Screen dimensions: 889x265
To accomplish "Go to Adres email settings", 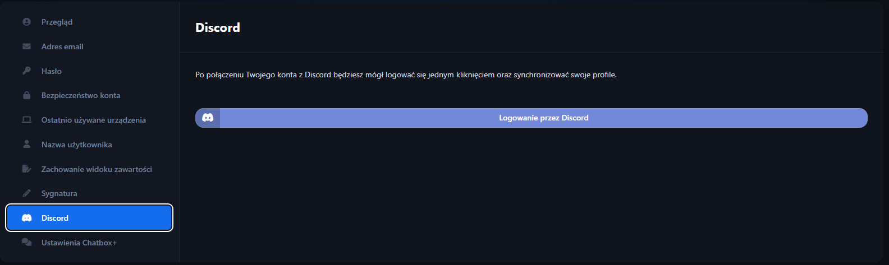I will [62, 47].
